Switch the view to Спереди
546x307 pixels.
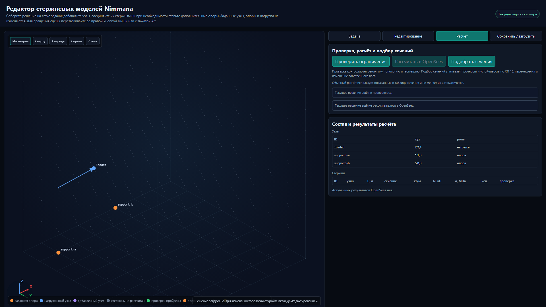click(58, 41)
